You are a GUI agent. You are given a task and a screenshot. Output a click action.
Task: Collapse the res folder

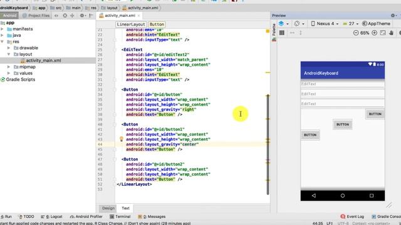(3, 42)
